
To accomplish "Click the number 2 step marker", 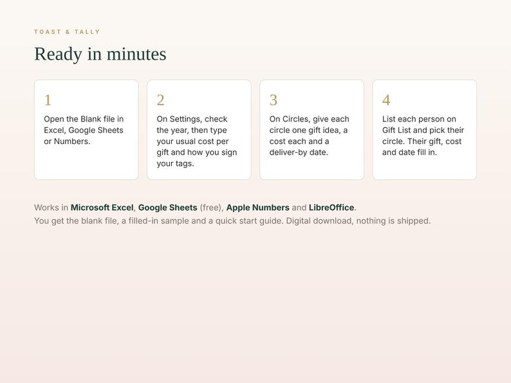I will (160, 100).
